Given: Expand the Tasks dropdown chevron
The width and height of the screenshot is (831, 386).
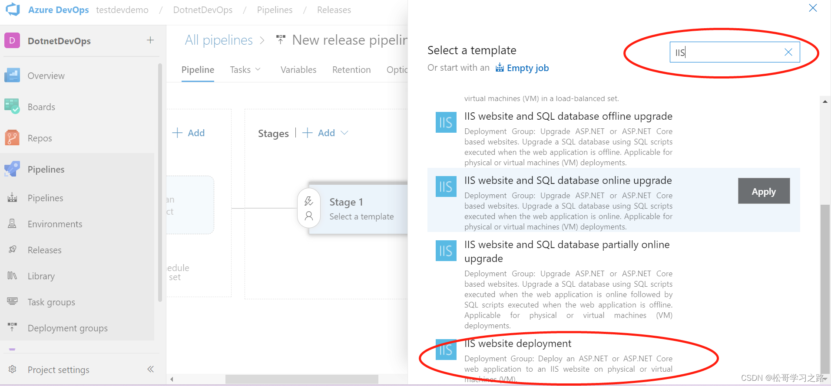Looking at the screenshot, I should [x=258, y=69].
